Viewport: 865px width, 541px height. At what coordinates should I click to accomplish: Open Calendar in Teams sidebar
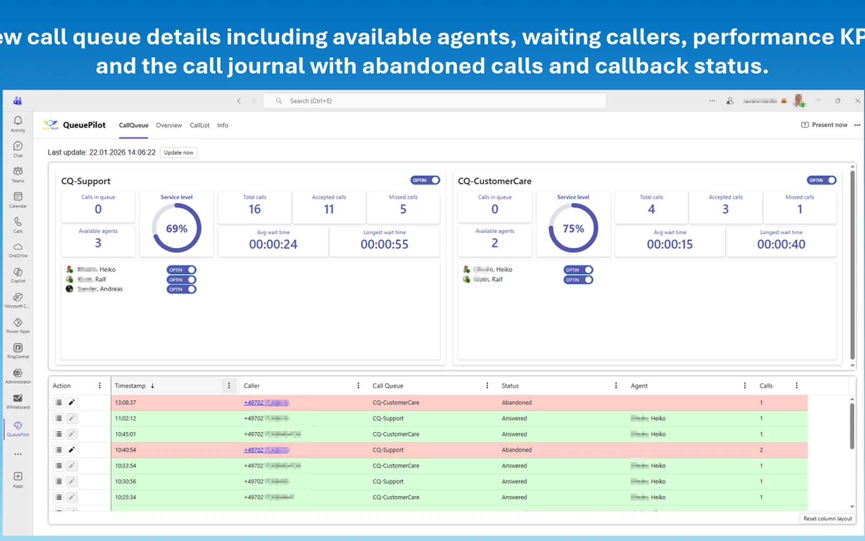(x=18, y=200)
